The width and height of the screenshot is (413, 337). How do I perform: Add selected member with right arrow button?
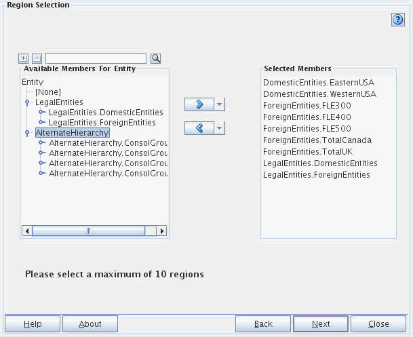pyautogui.click(x=199, y=104)
